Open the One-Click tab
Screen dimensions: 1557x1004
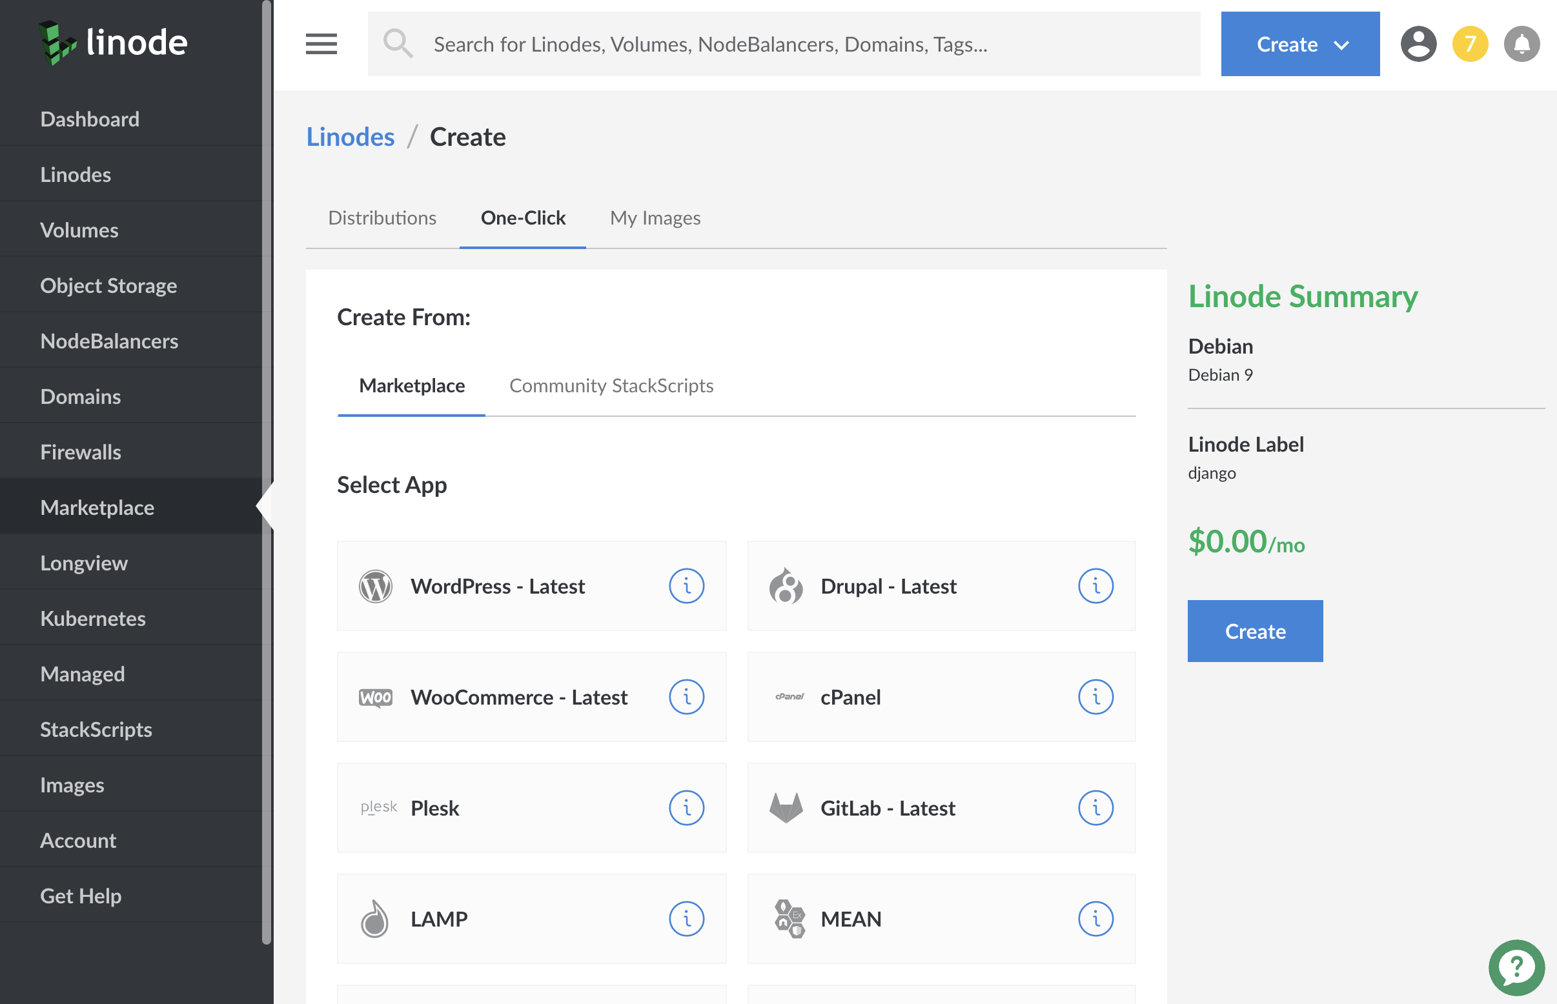tap(523, 218)
